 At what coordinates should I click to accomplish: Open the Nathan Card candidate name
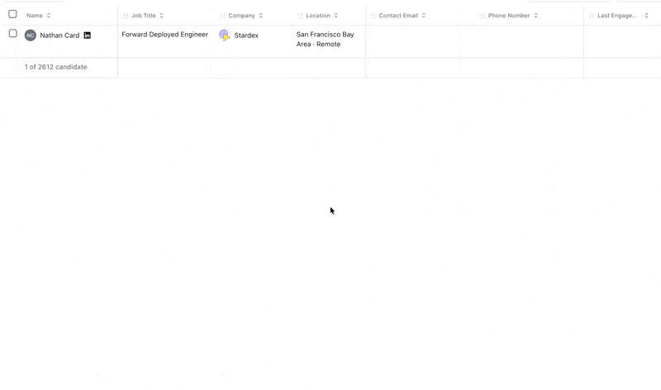point(59,36)
